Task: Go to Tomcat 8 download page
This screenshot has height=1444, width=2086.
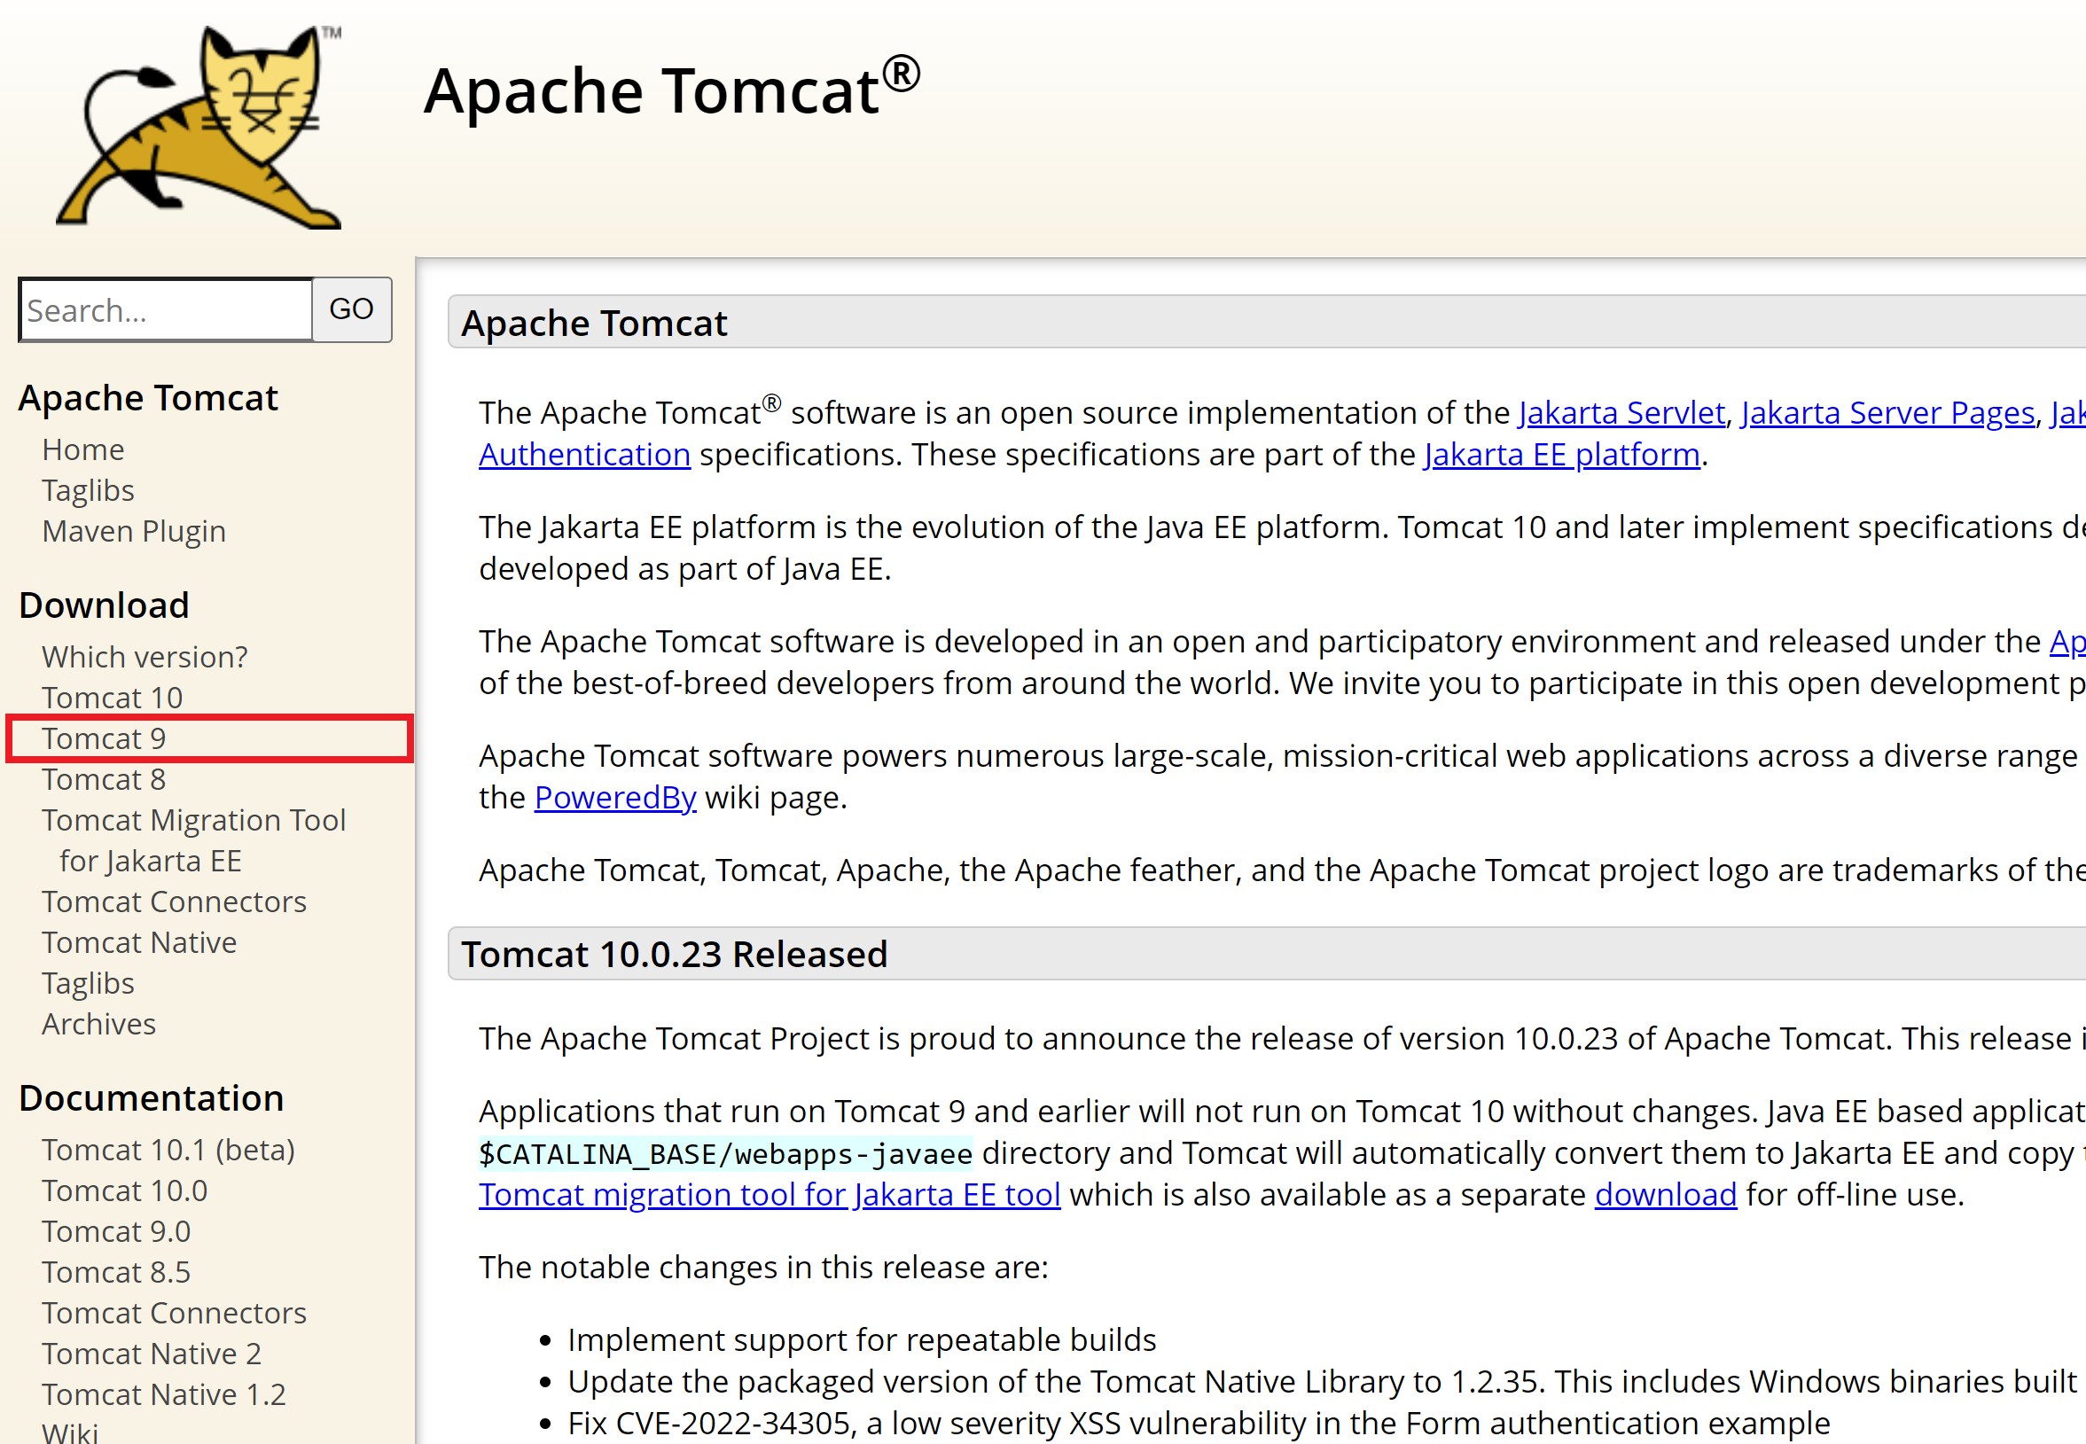Action: point(104,779)
